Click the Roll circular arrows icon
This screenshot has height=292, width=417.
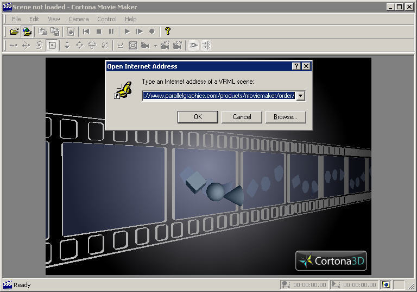point(105,46)
